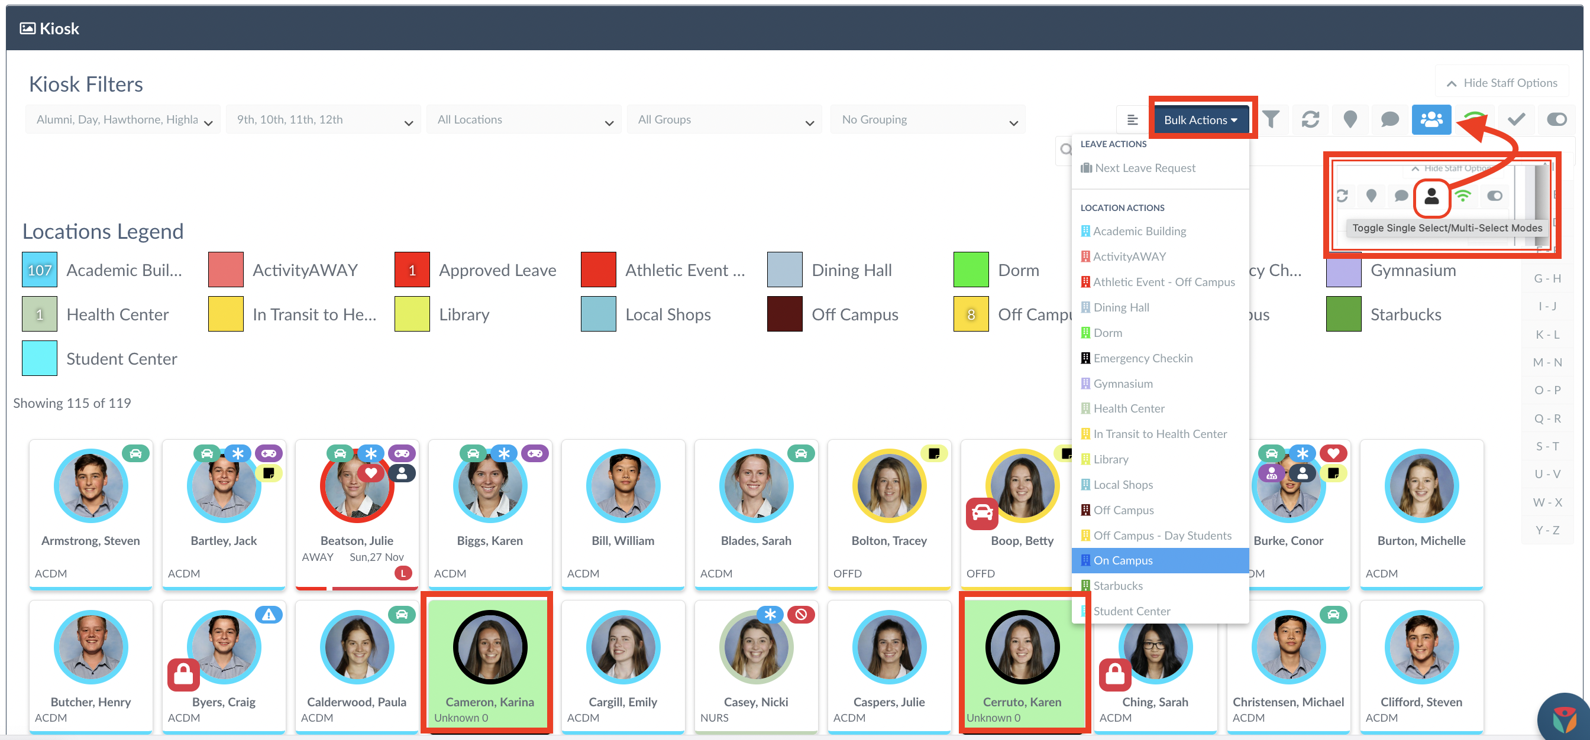Open the grade levels 9th-12th dropdown
Image resolution: width=1590 pixels, height=740 pixels.
click(x=323, y=119)
